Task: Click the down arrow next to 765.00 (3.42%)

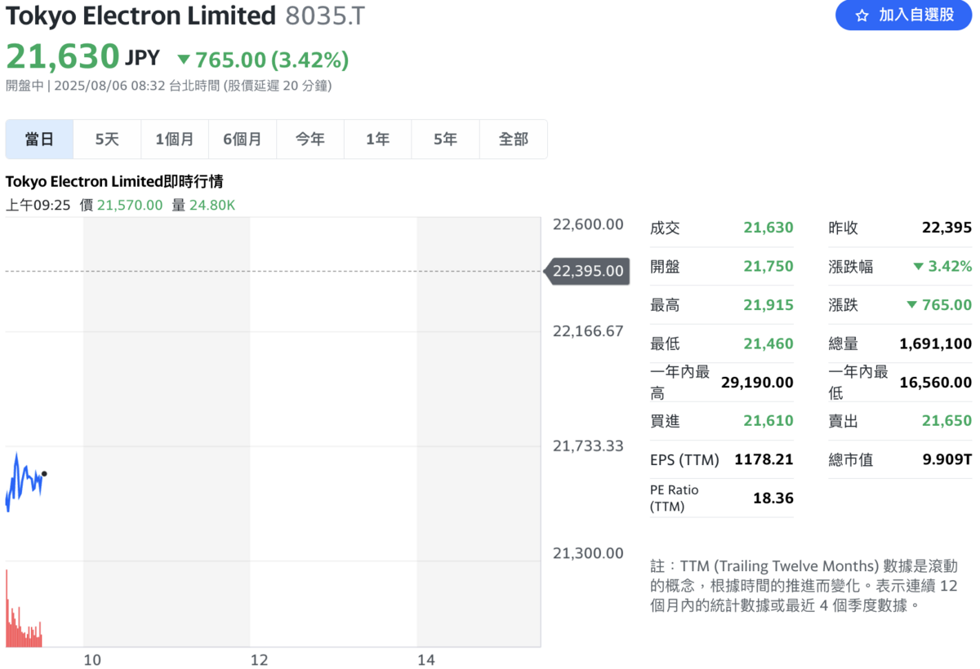Action: 184,60
